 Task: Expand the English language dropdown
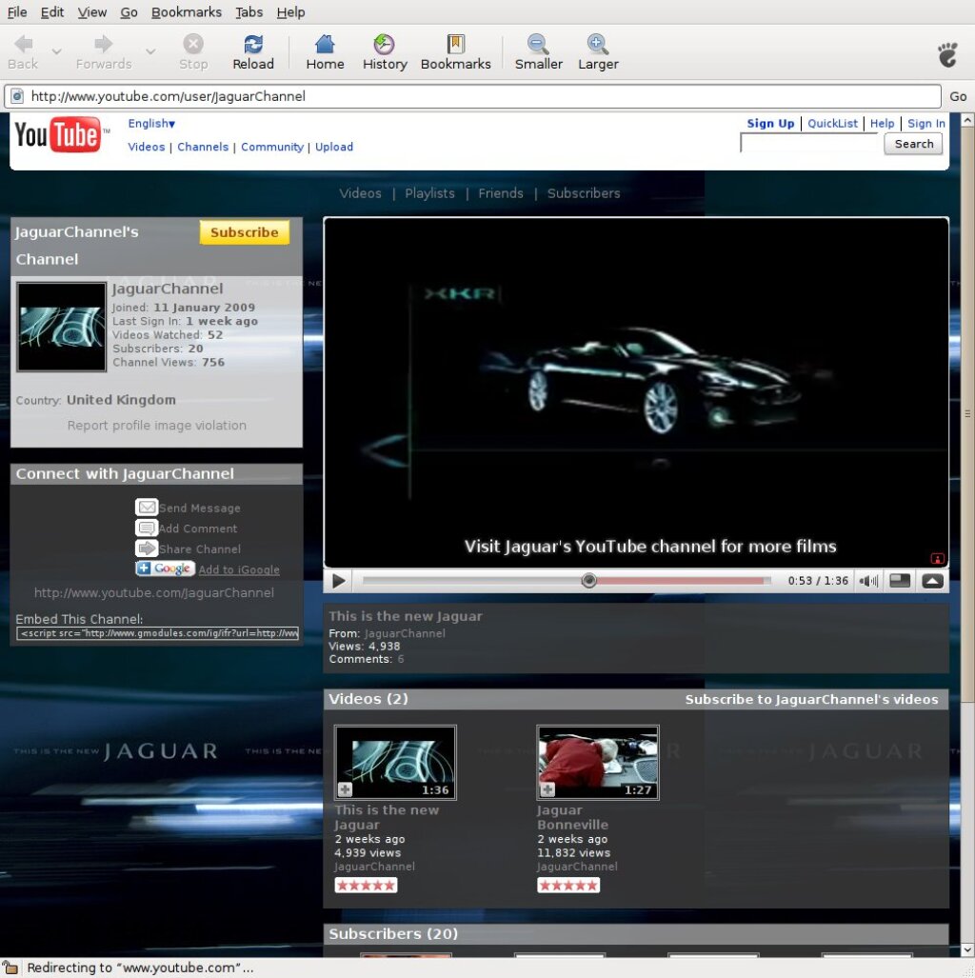click(151, 124)
